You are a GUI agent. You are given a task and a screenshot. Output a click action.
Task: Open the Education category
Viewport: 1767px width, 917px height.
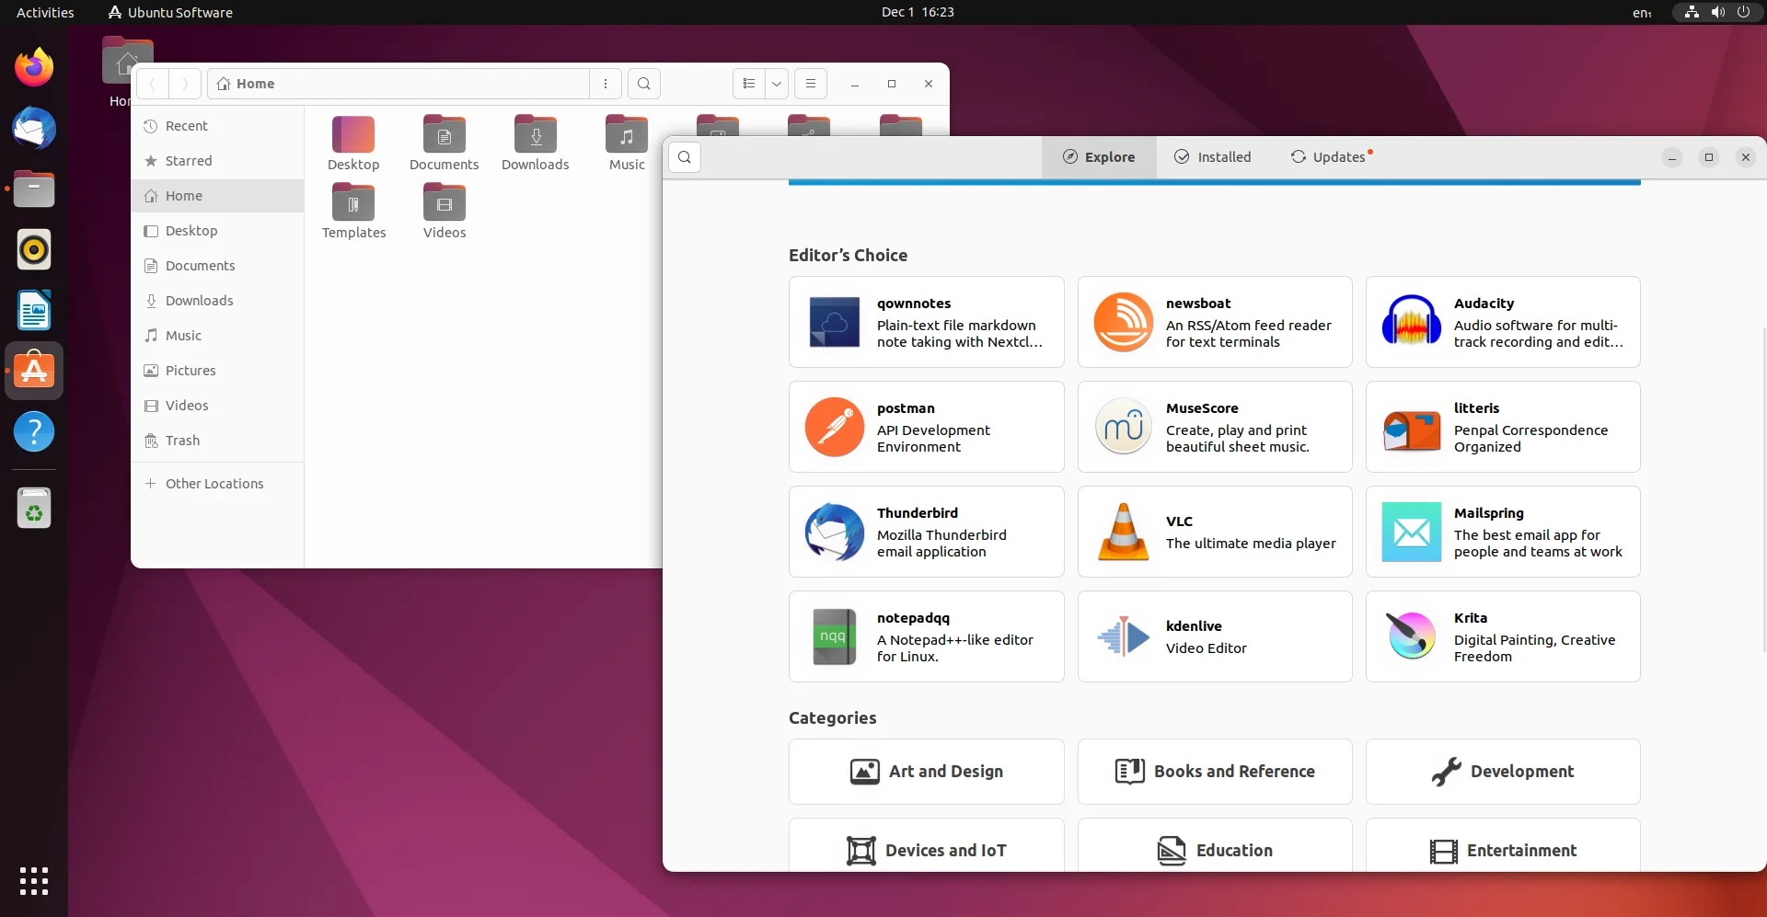click(x=1215, y=846)
